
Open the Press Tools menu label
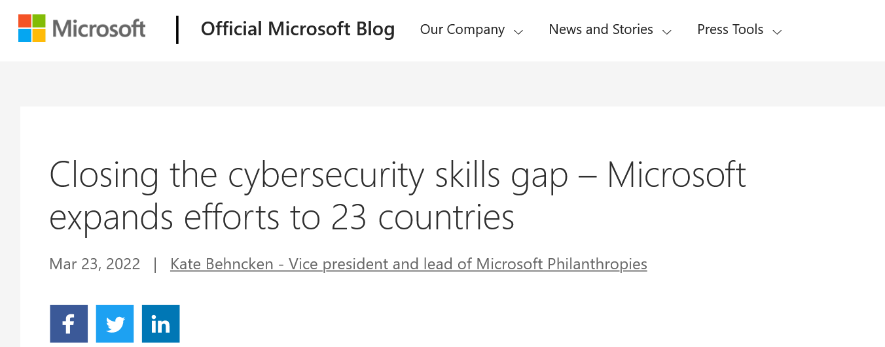click(730, 29)
